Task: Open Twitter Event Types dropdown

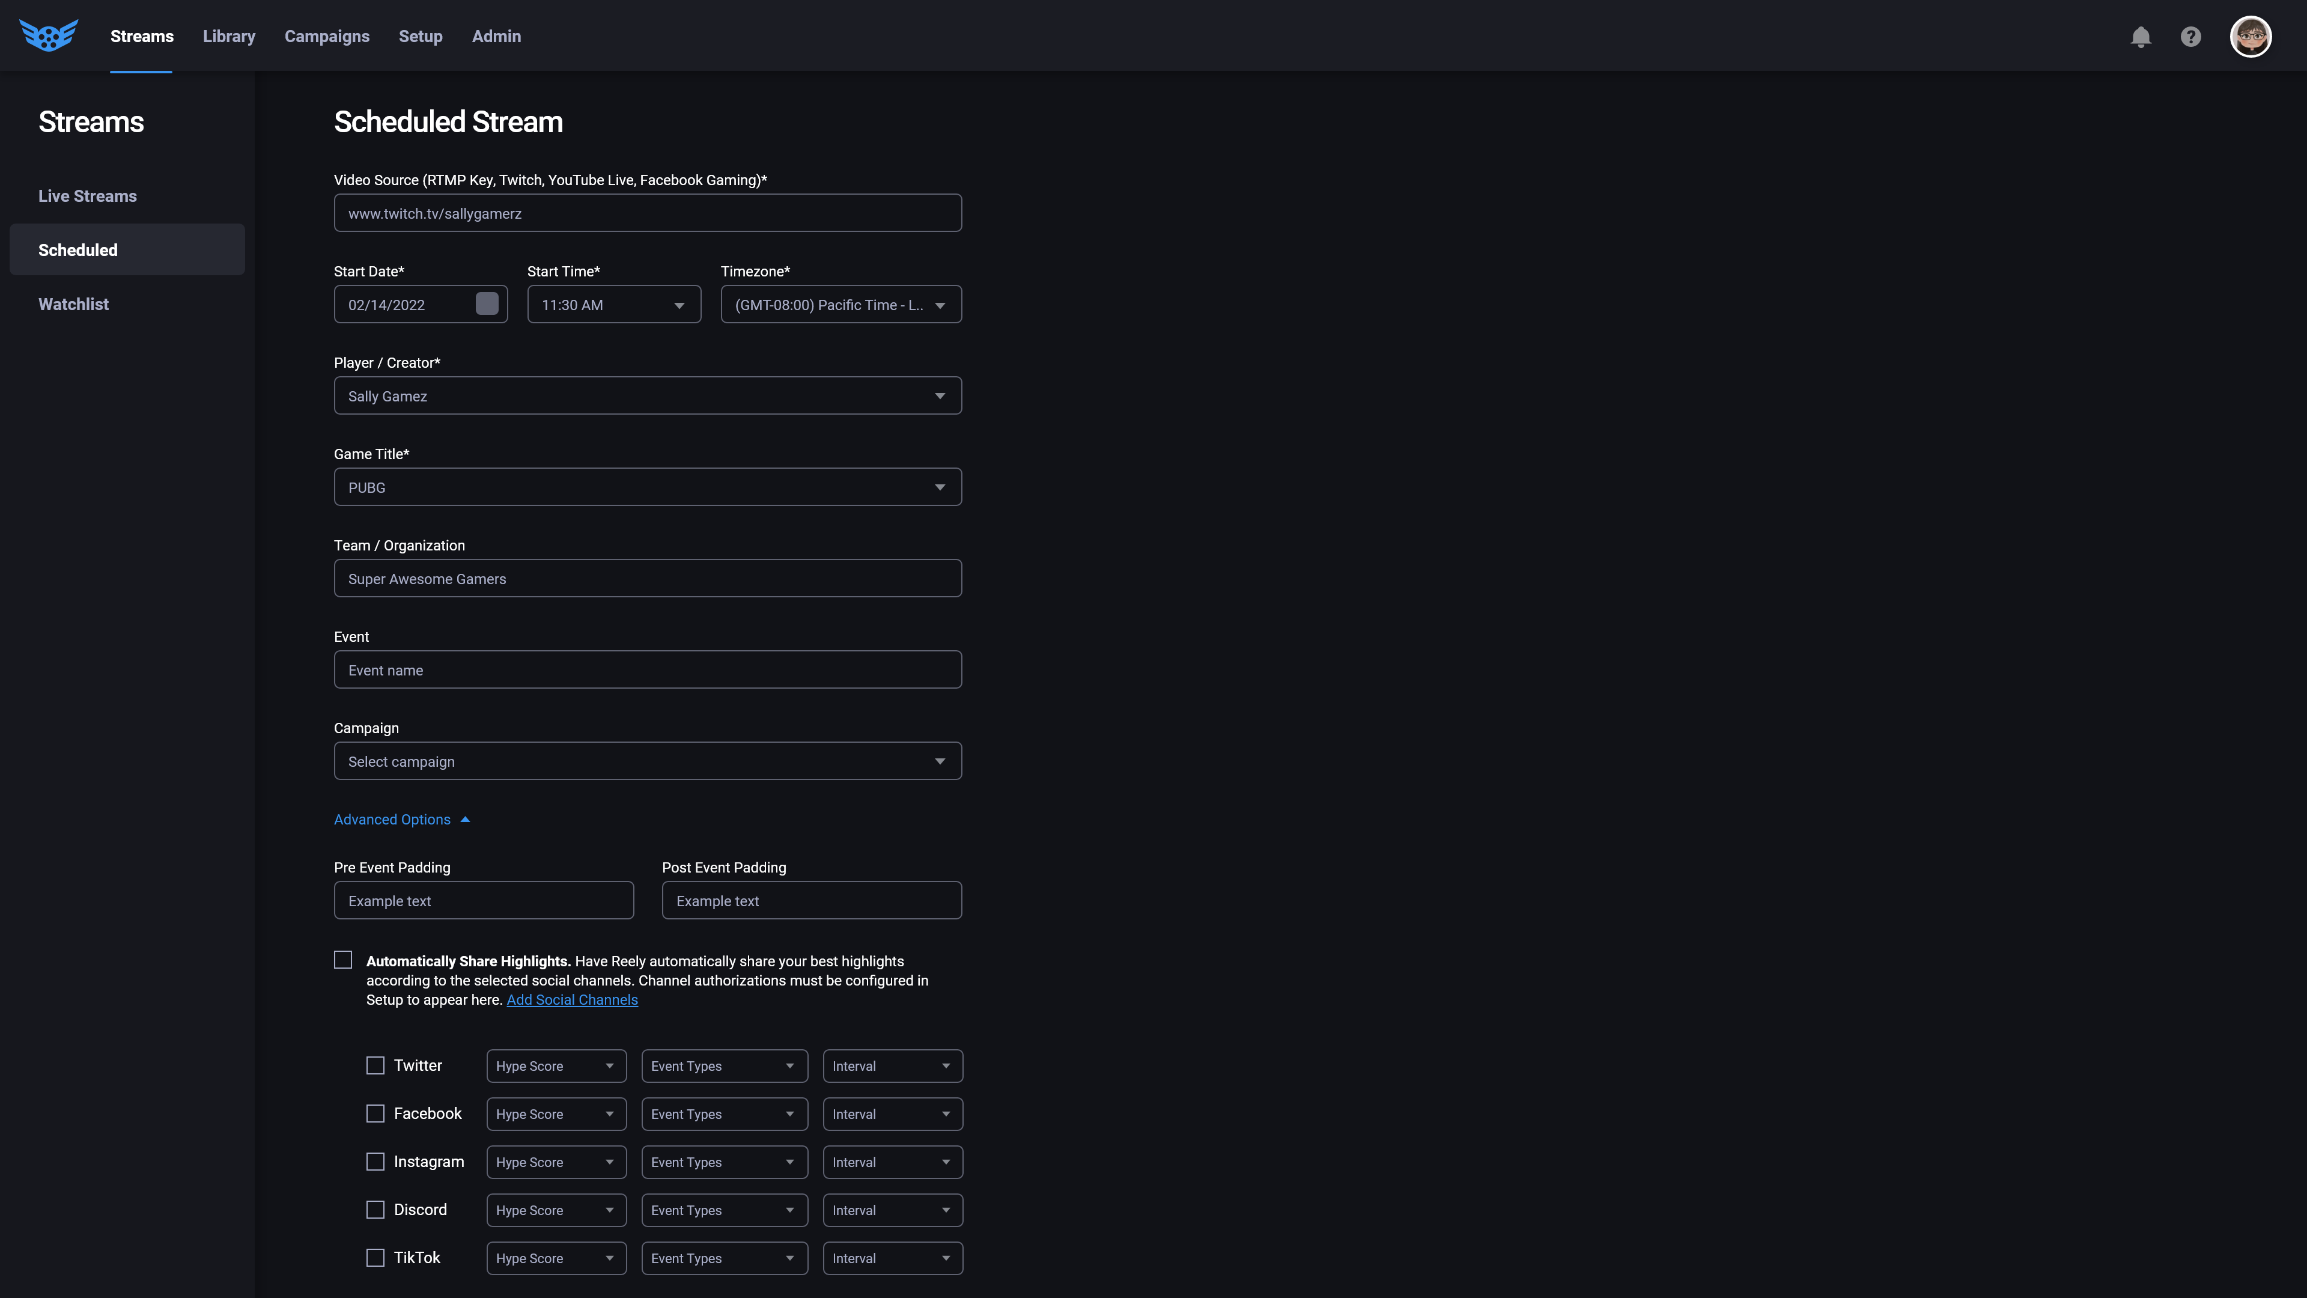Action: [x=725, y=1066]
